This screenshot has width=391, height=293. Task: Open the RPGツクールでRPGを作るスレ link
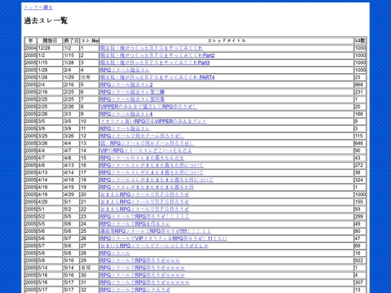coord(135,224)
